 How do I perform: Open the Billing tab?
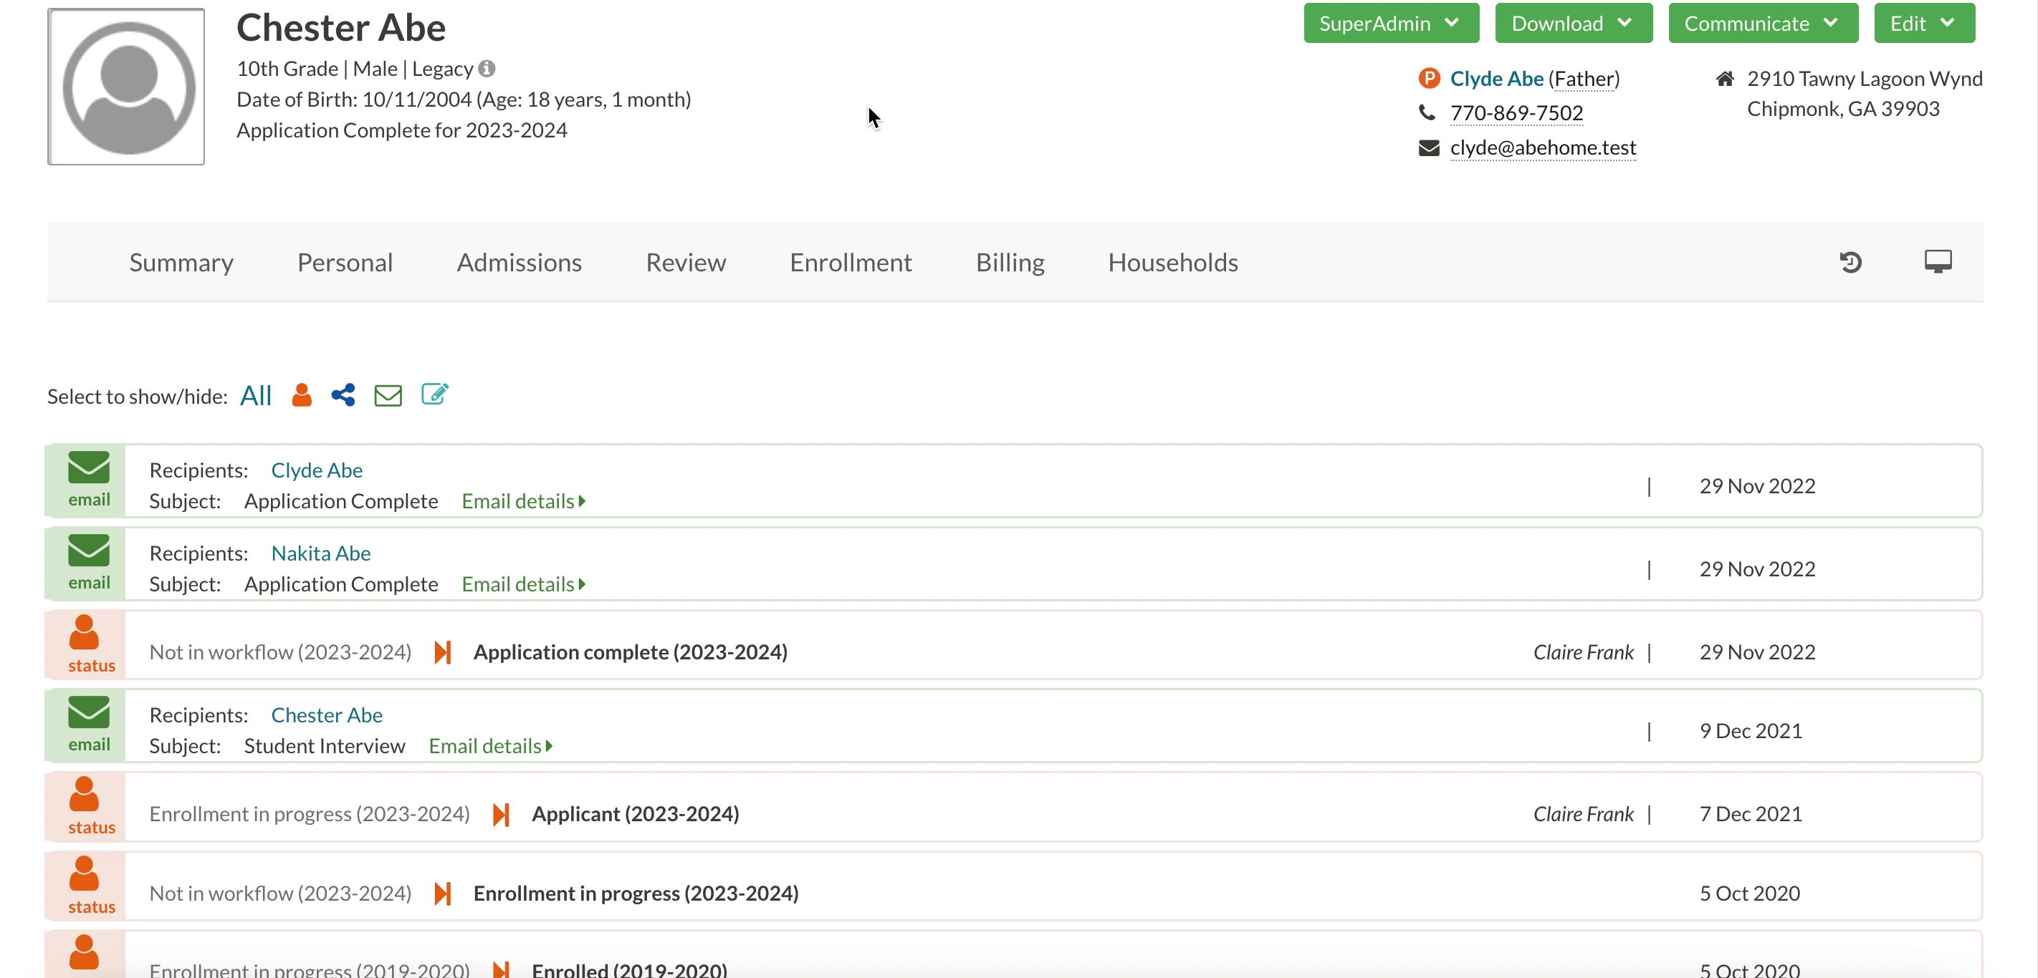point(1010,263)
